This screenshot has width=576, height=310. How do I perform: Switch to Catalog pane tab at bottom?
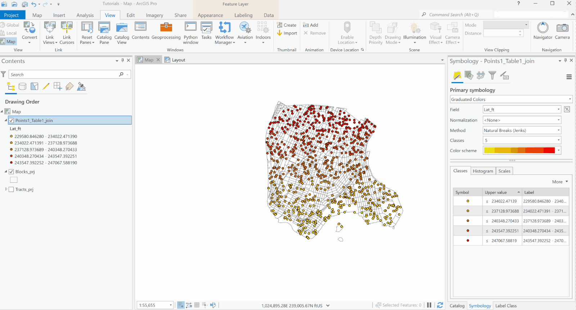tap(457, 306)
